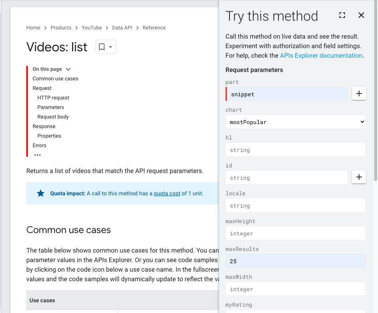Jump to Request body section
Screen dimensions: 378x313
tap(53, 117)
